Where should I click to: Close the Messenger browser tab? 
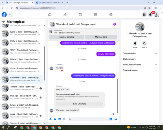pyautogui.click(x=32, y=3)
